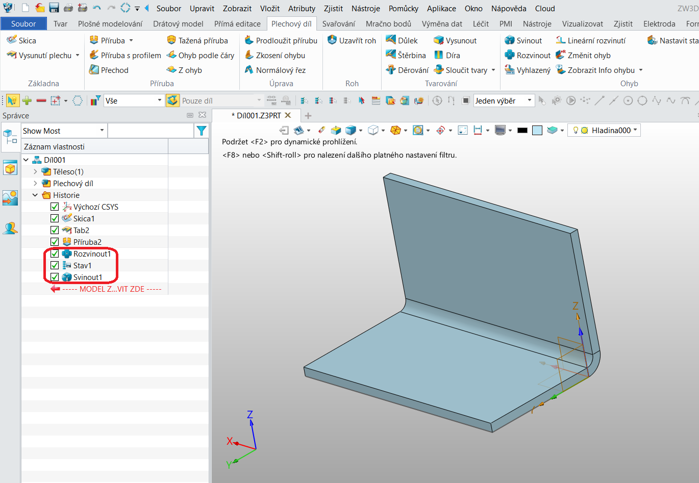
Task: Click the search field beside Show Most
Action: (151, 131)
